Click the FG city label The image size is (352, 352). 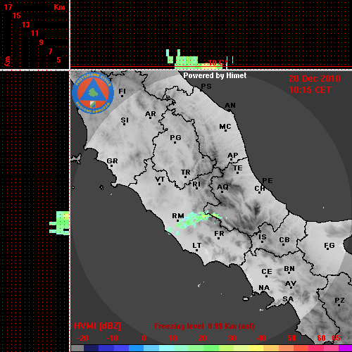click(x=329, y=246)
